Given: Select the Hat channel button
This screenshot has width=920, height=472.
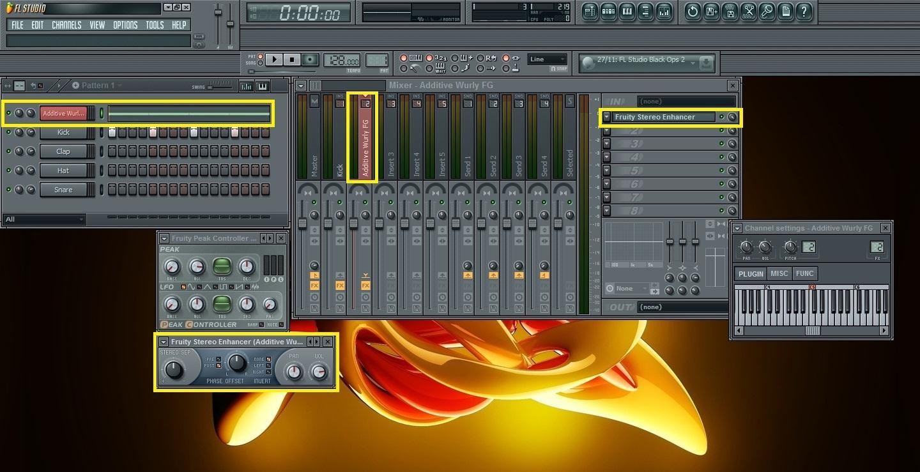Looking at the screenshot, I should click(x=63, y=171).
